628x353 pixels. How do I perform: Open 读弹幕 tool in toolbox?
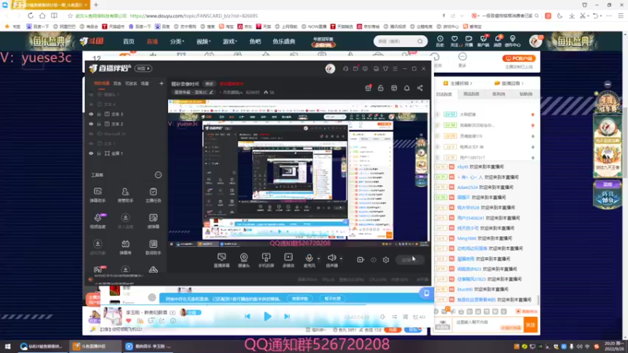153,220
